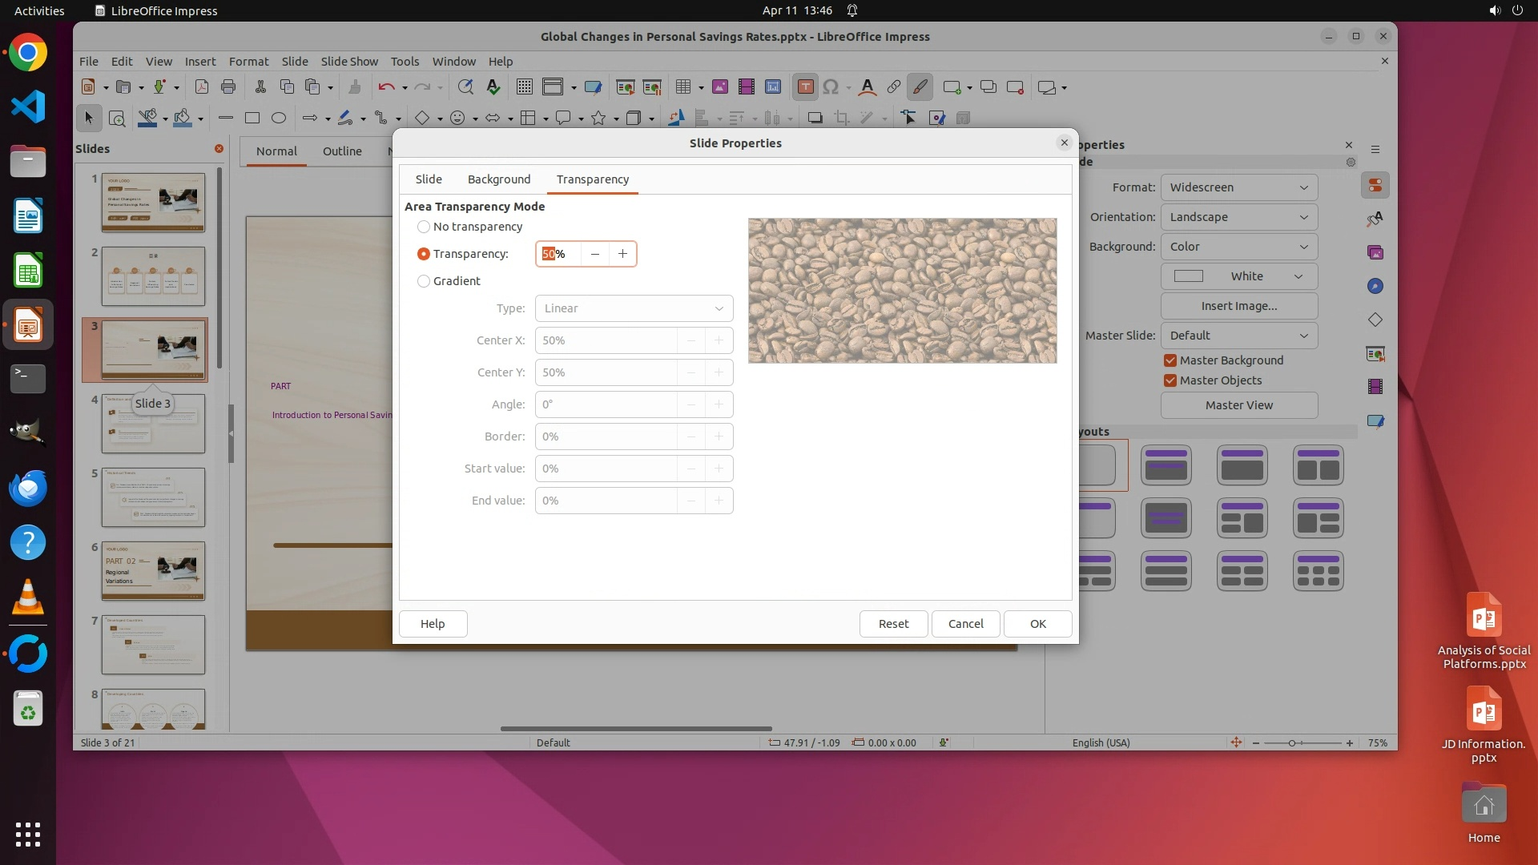Open LibreOffice Calc from the dock
The height and width of the screenshot is (865, 1538).
tap(28, 271)
